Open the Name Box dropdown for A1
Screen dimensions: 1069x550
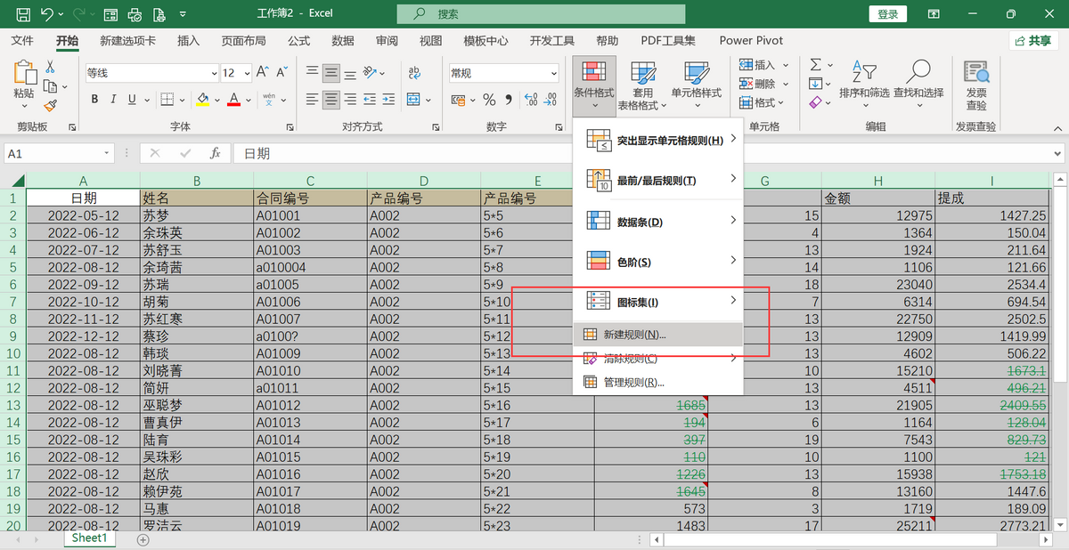click(107, 154)
